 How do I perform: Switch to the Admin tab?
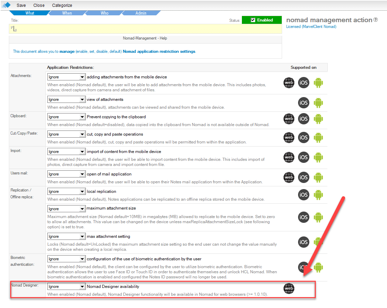(141, 13)
